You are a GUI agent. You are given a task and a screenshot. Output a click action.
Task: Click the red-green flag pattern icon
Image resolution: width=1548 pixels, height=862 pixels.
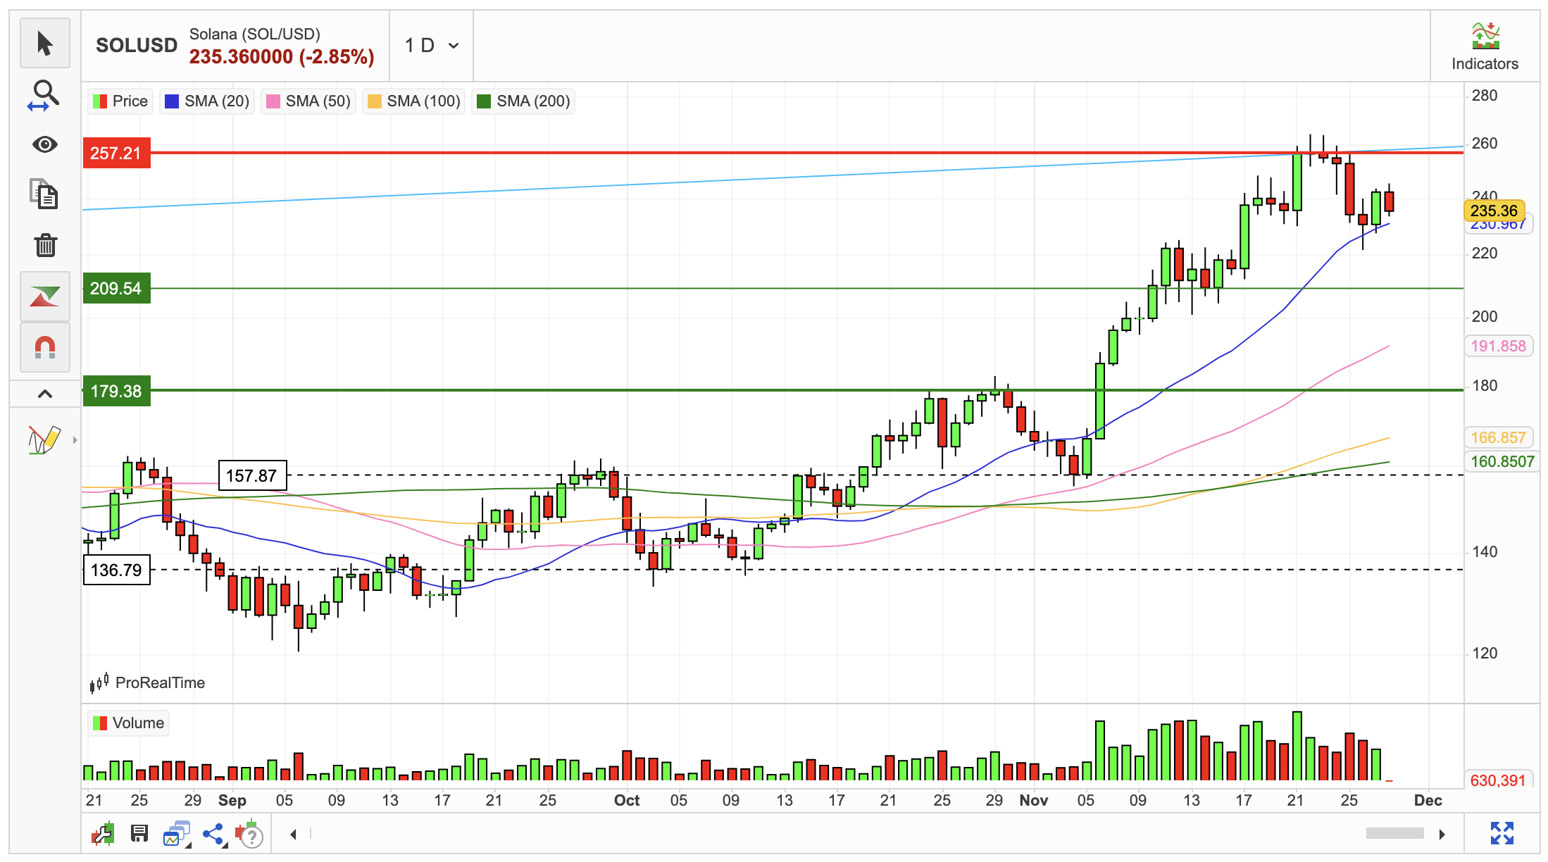tap(45, 296)
